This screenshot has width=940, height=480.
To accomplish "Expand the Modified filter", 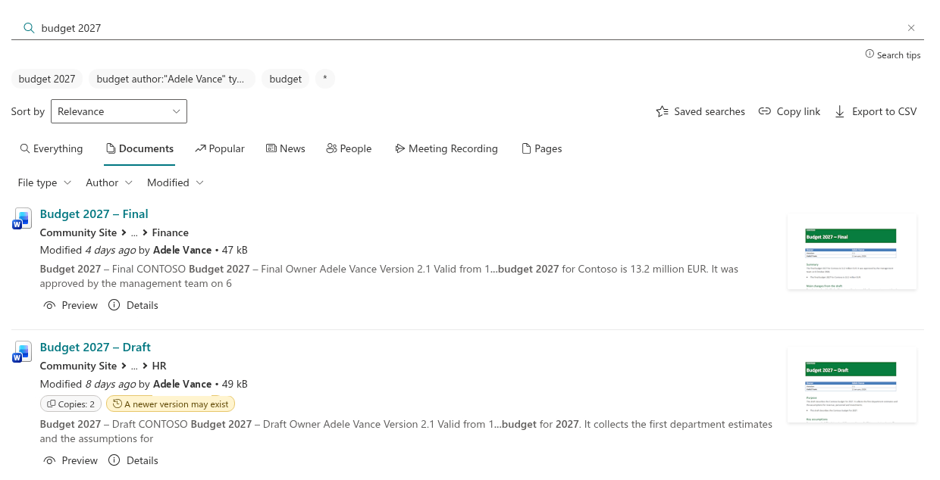I will pos(175,182).
